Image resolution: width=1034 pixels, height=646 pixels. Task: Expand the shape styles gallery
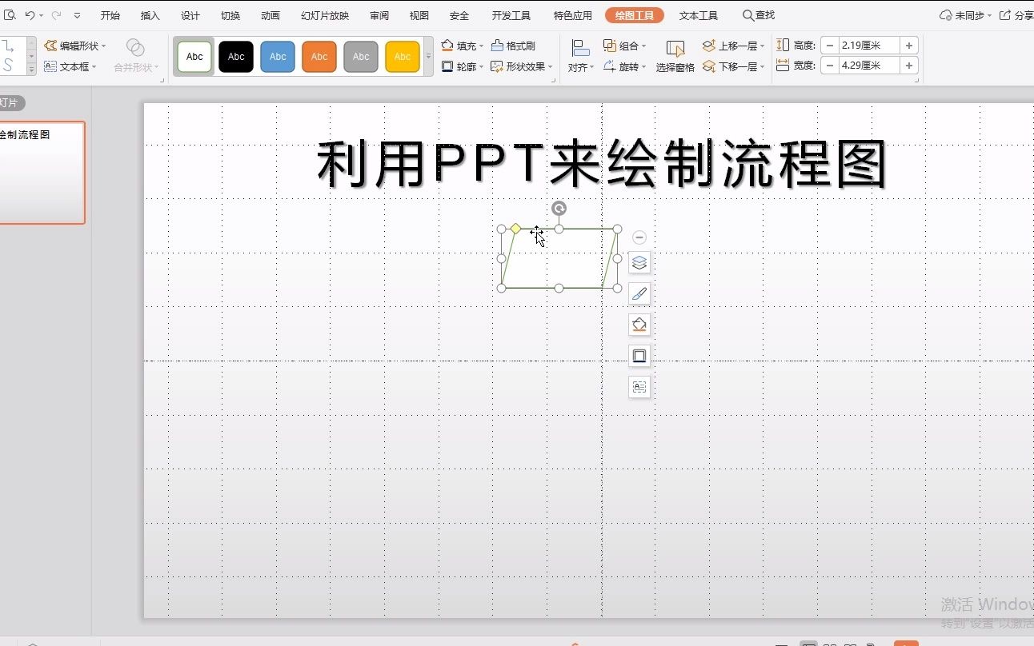pyautogui.click(x=428, y=57)
